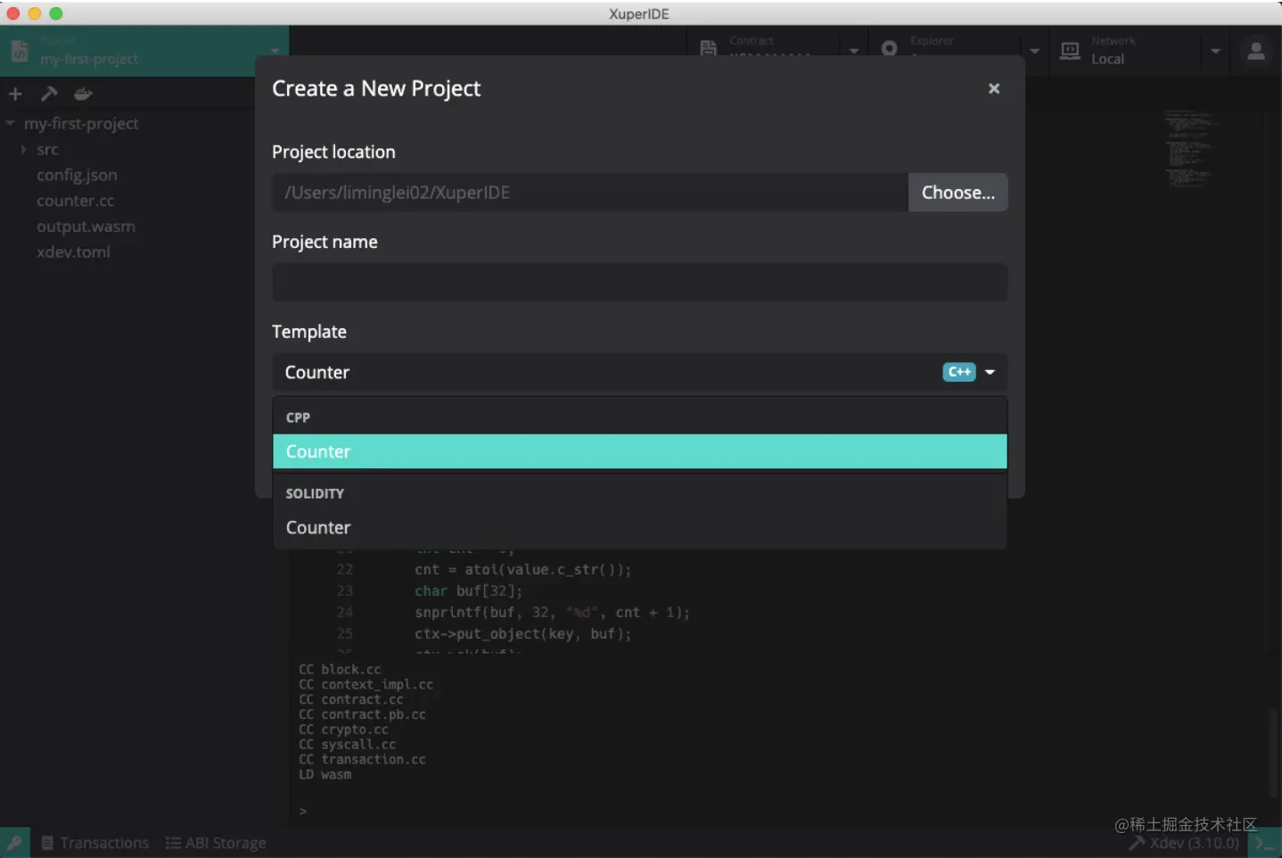Open the Transactions panel
Image resolution: width=1282 pixels, height=858 pixels.
coord(95,843)
